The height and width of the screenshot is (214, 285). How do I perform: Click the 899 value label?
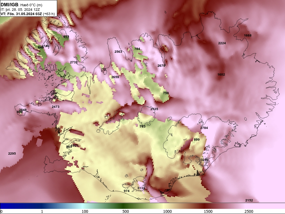coord(197,140)
